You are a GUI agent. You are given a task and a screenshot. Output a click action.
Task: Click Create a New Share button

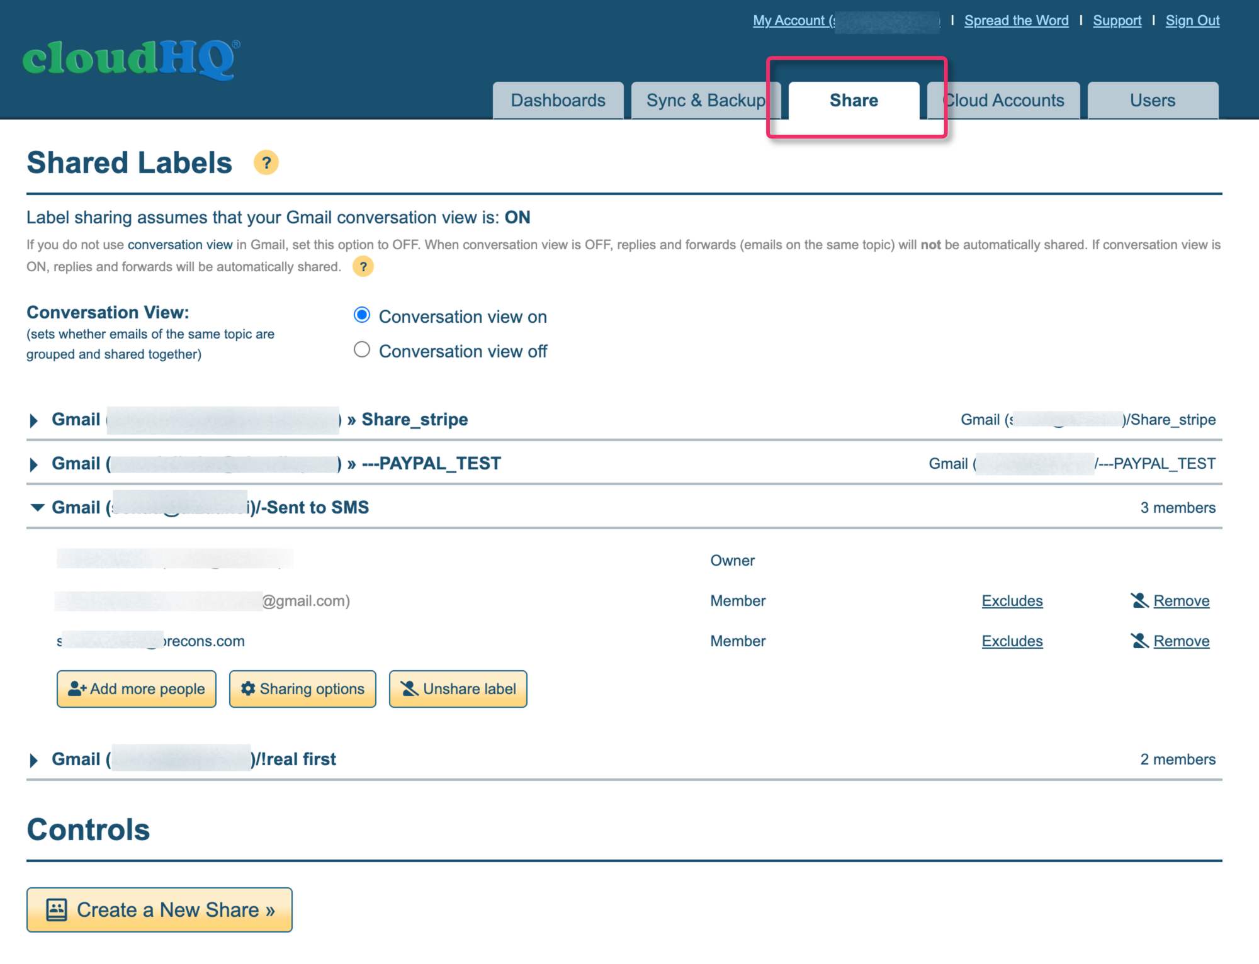coord(159,910)
